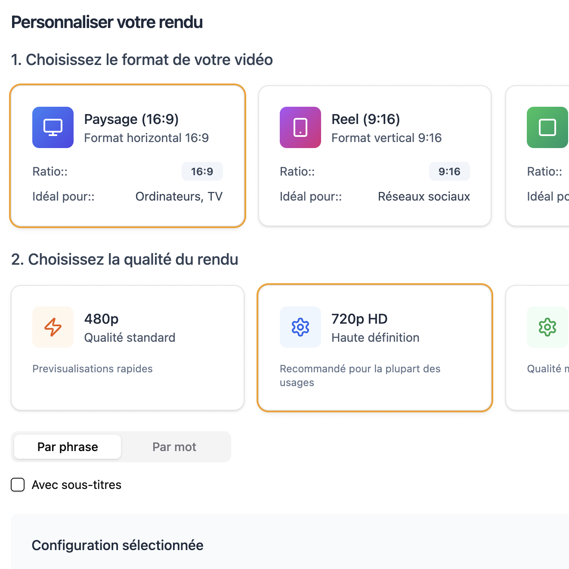Enable the Avec sous-titres checkbox
This screenshot has width=569, height=569.
click(x=18, y=485)
